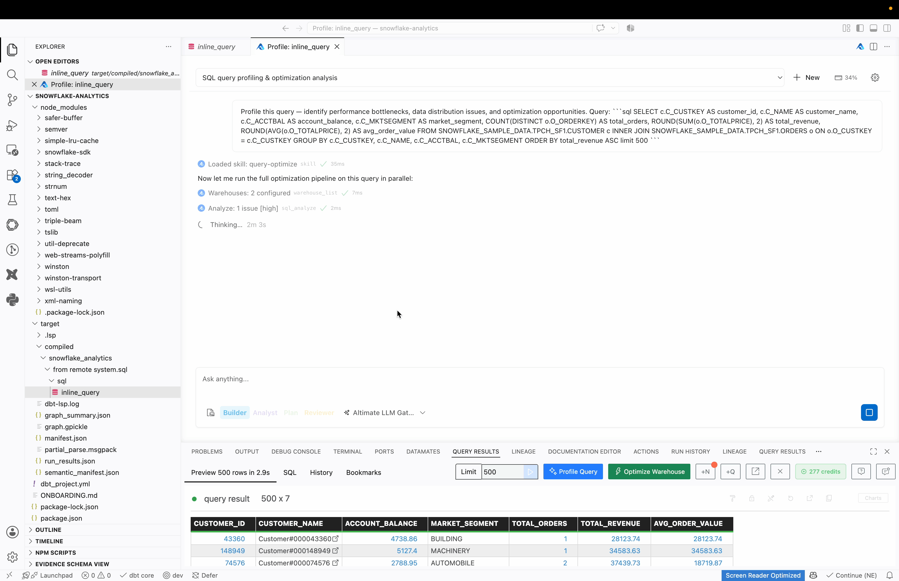899x581 pixels.
Task: Click the notifications bell in status bar
Action: [x=890, y=575]
